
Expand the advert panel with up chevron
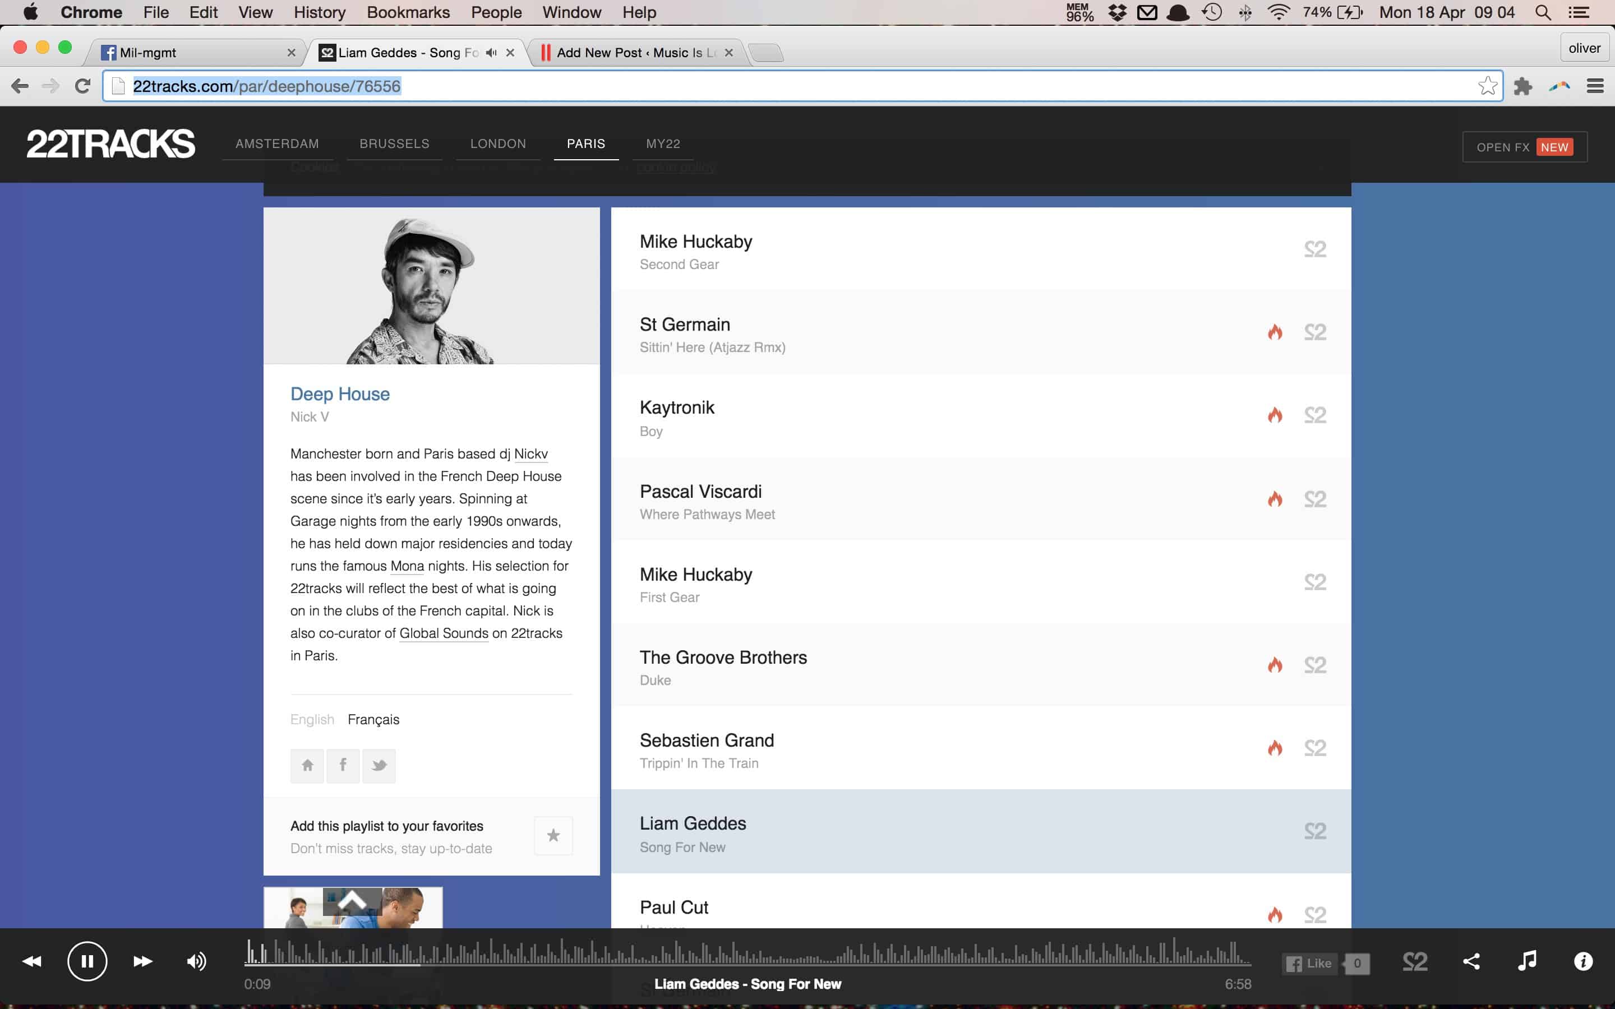click(x=352, y=901)
